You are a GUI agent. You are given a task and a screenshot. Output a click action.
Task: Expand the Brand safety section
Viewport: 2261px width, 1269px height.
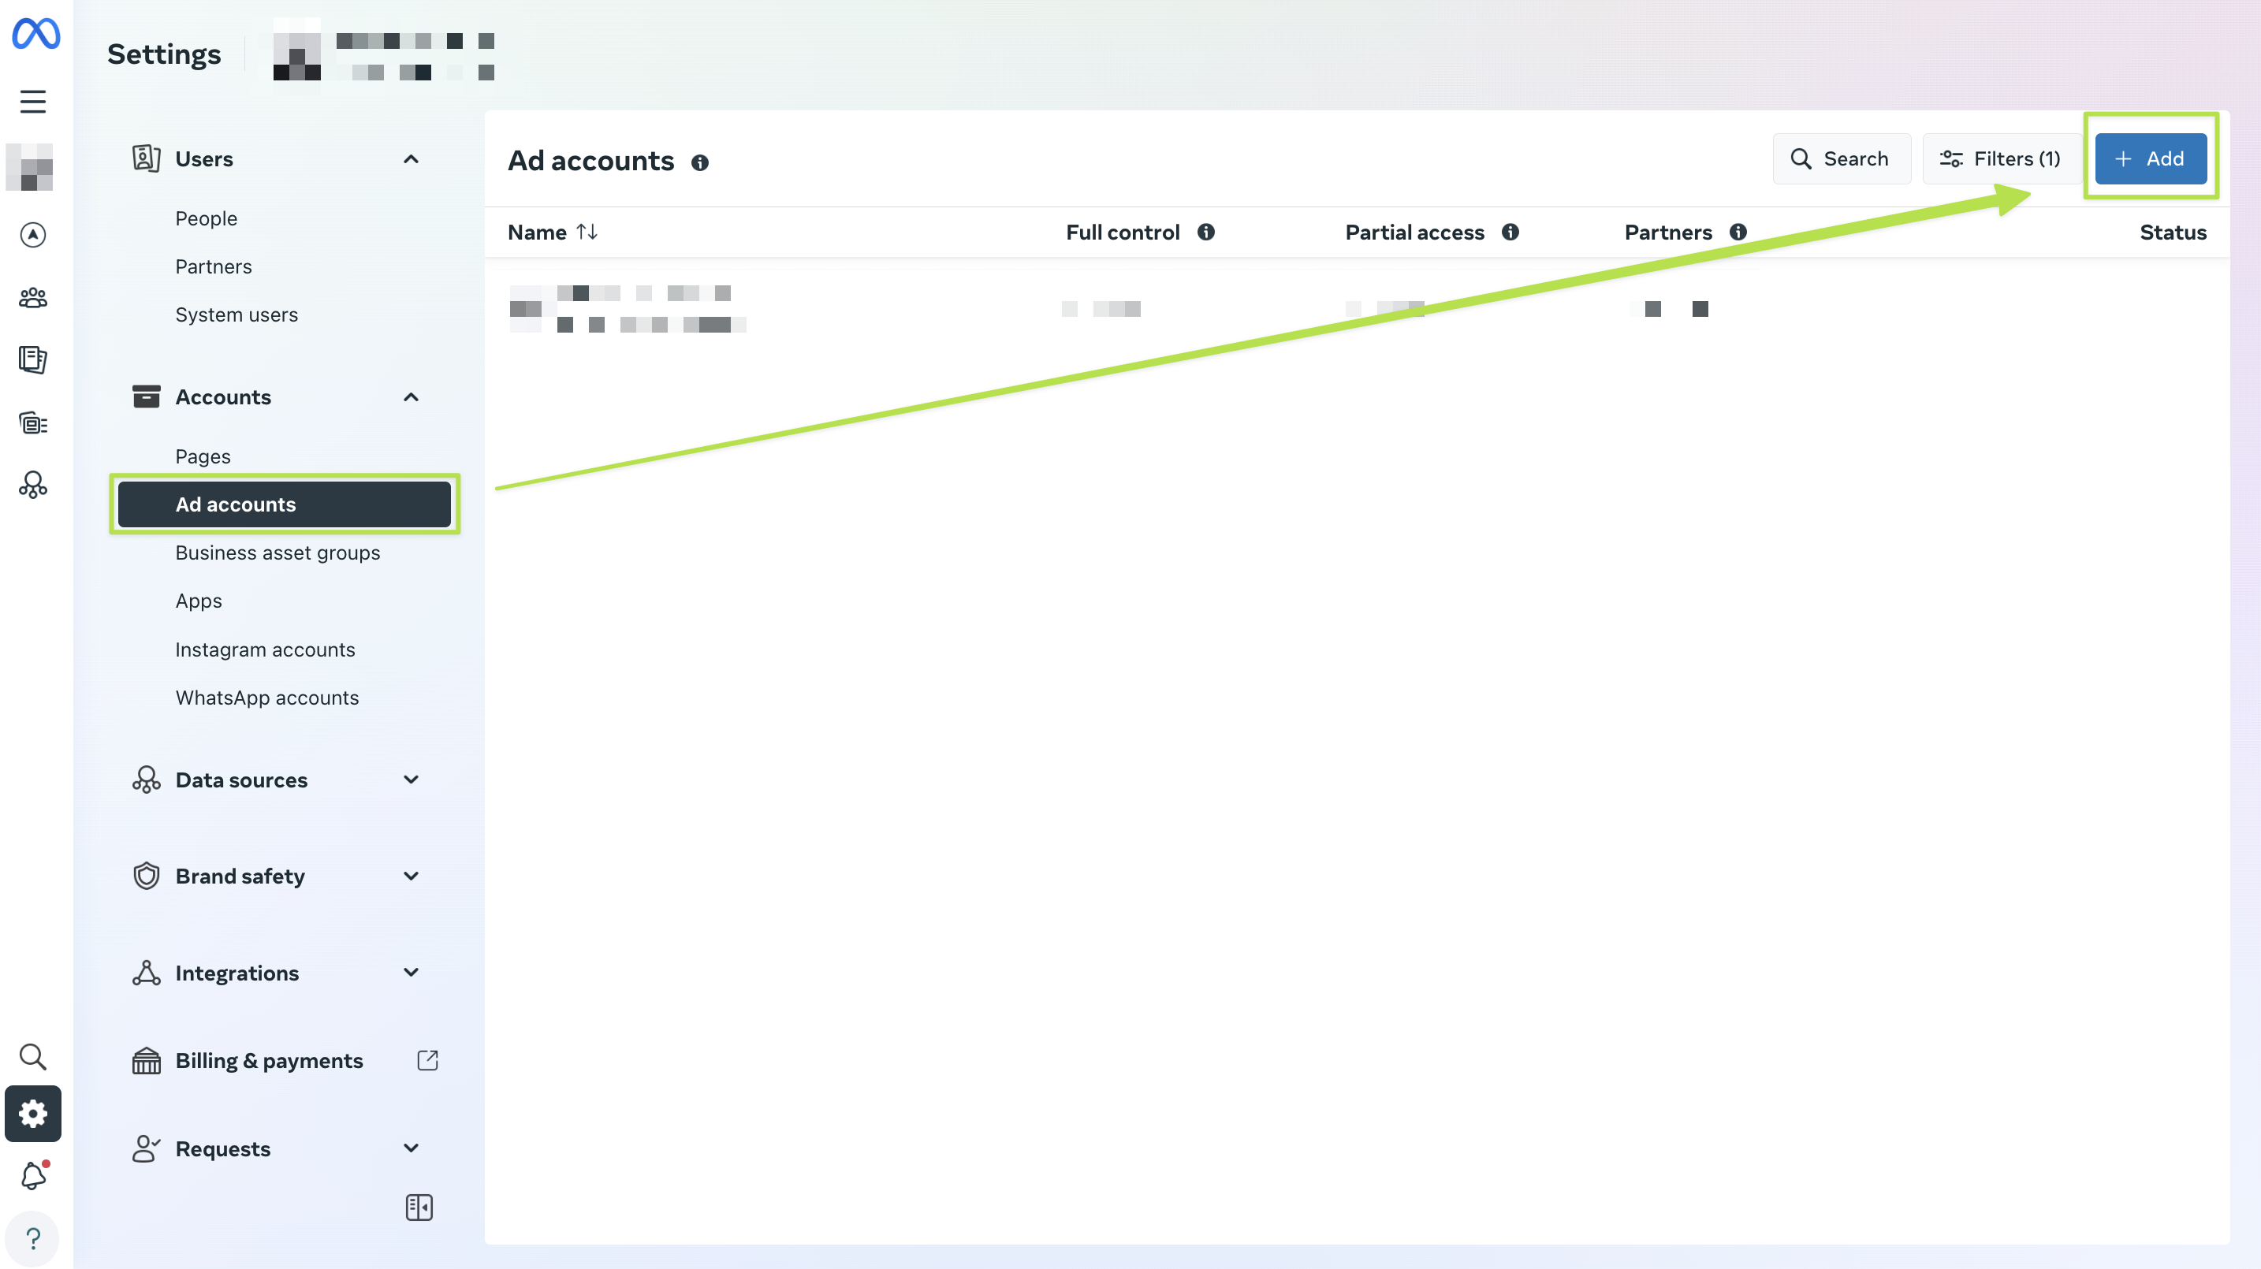411,876
